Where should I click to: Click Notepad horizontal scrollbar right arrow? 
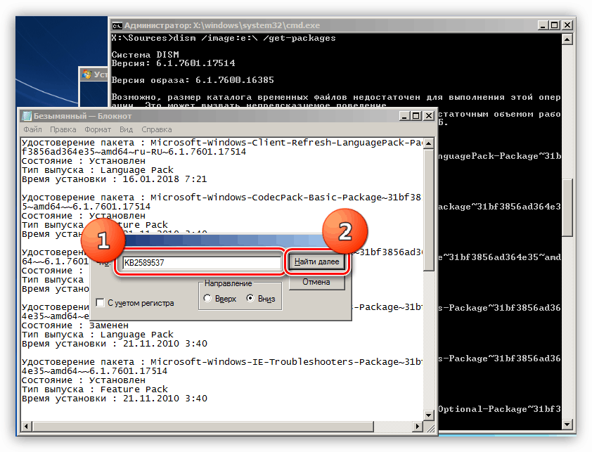417,426
